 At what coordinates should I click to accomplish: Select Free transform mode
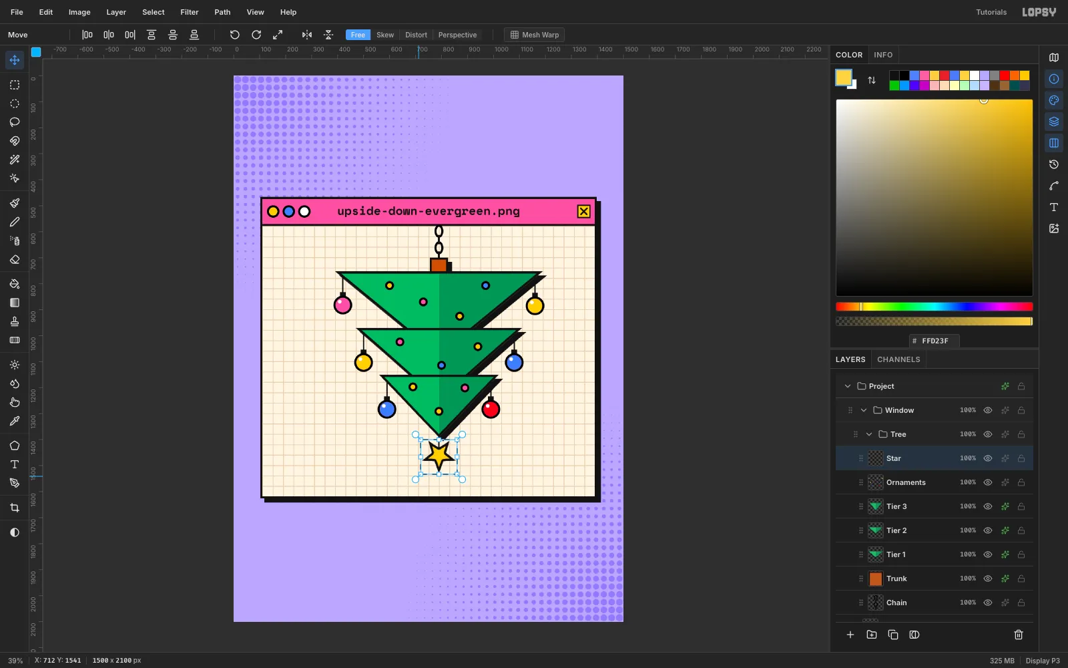tap(358, 35)
